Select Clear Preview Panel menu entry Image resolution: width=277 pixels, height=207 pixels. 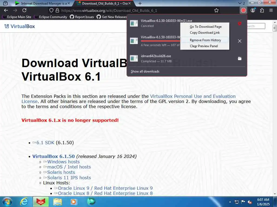(x=204, y=46)
